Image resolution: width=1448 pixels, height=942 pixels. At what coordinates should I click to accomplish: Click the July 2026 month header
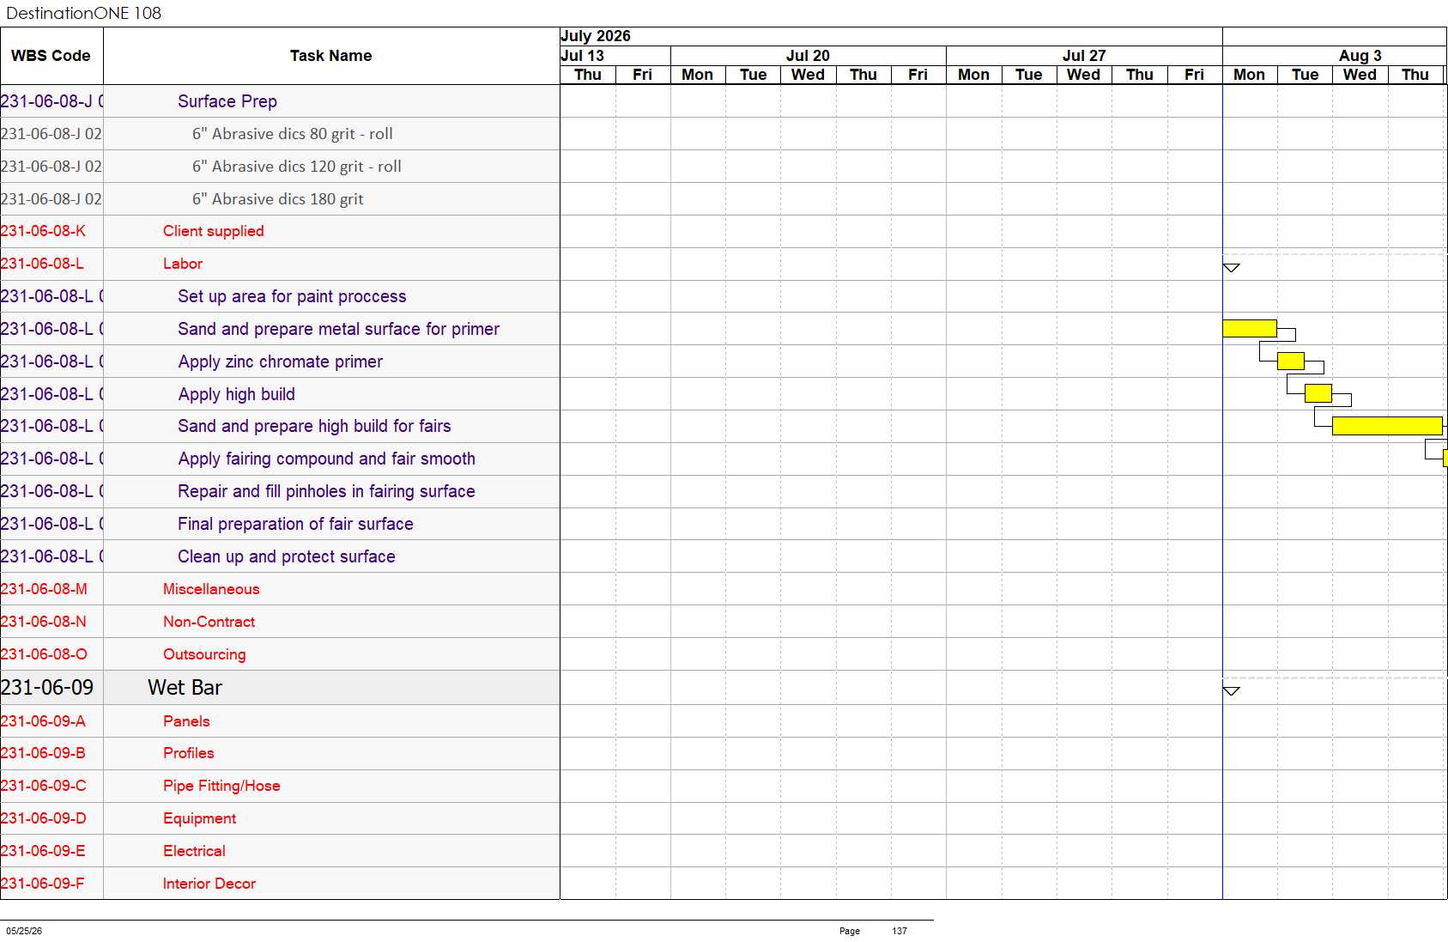click(596, 36)
